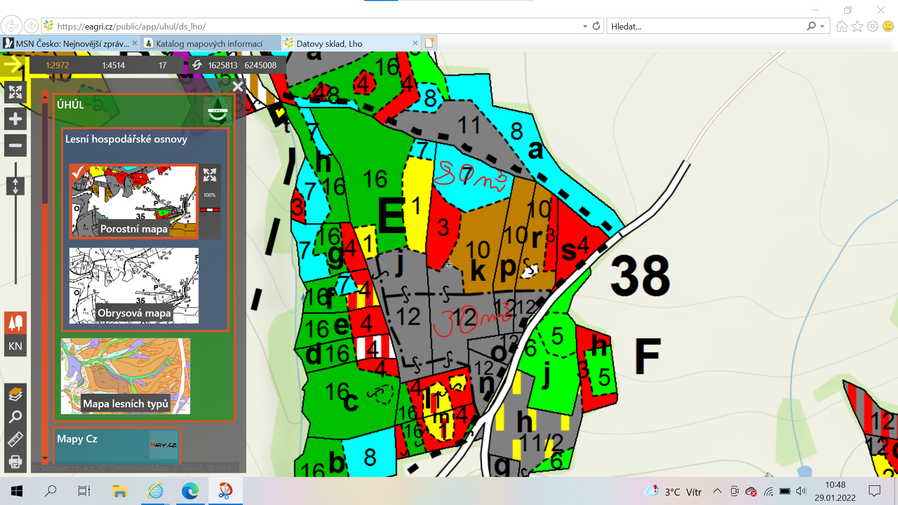Click the panel scrollbar up arrow
Viewport: 898px width, 505px height.
pyautogui.click(x=45, y=95)
